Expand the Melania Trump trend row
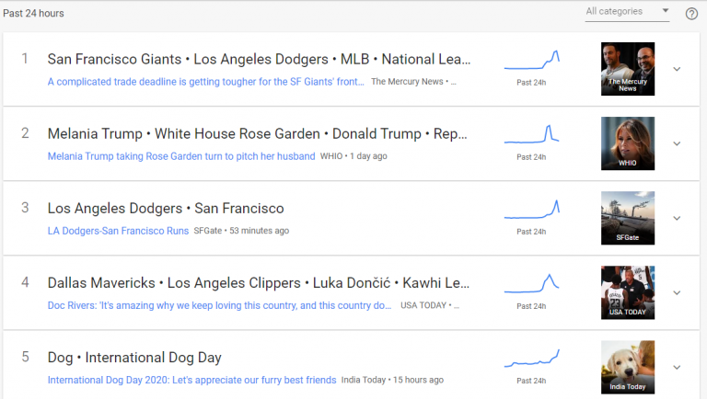 pos(677,143)
